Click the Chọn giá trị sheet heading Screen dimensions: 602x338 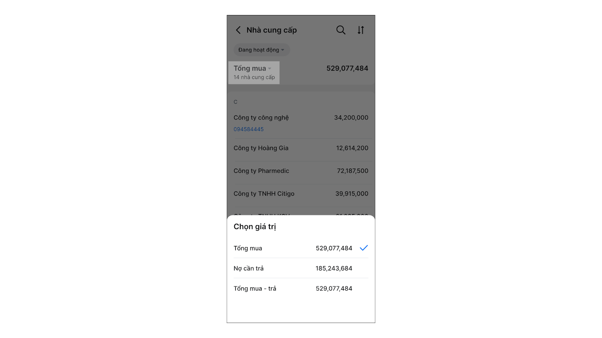coord(255,226)
